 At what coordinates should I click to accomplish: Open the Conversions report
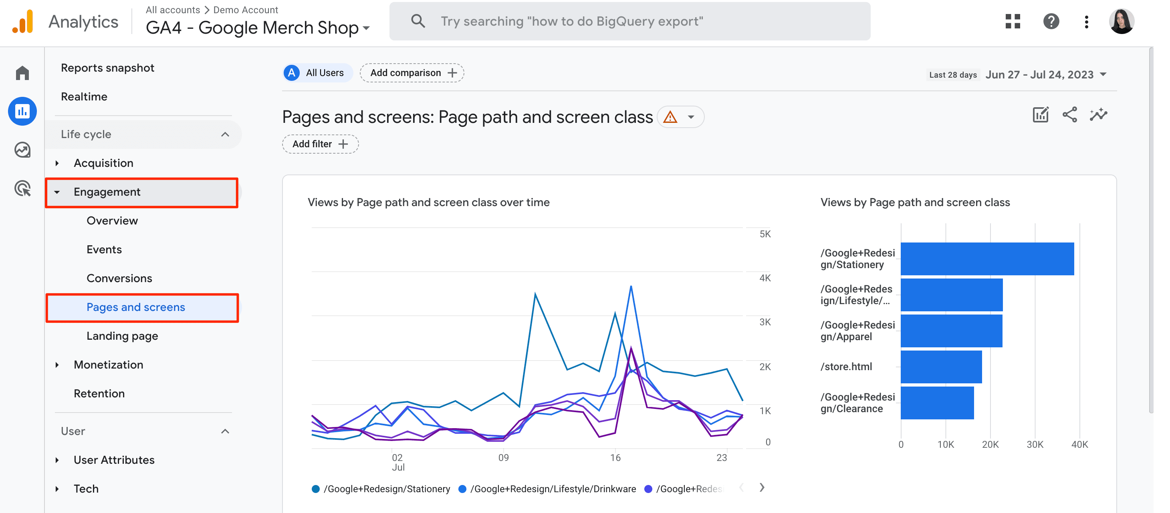click(x=119, y=279)
